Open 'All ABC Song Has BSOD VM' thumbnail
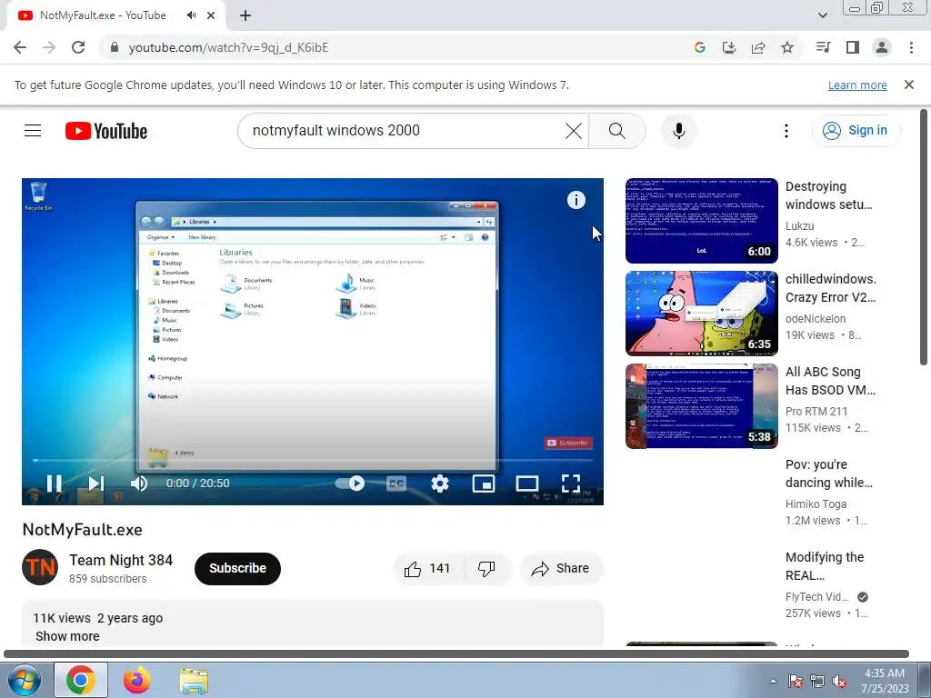The image size is (931, 698). [x=701, y=406]
